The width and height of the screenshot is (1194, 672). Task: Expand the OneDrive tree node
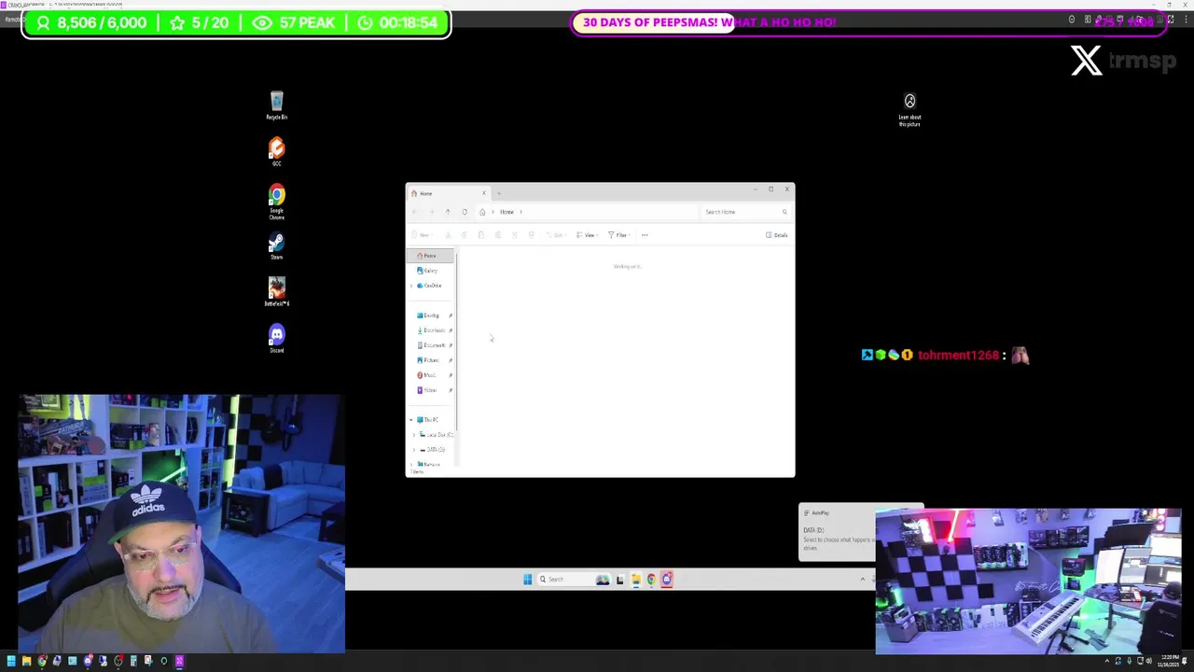coord(411,286)
